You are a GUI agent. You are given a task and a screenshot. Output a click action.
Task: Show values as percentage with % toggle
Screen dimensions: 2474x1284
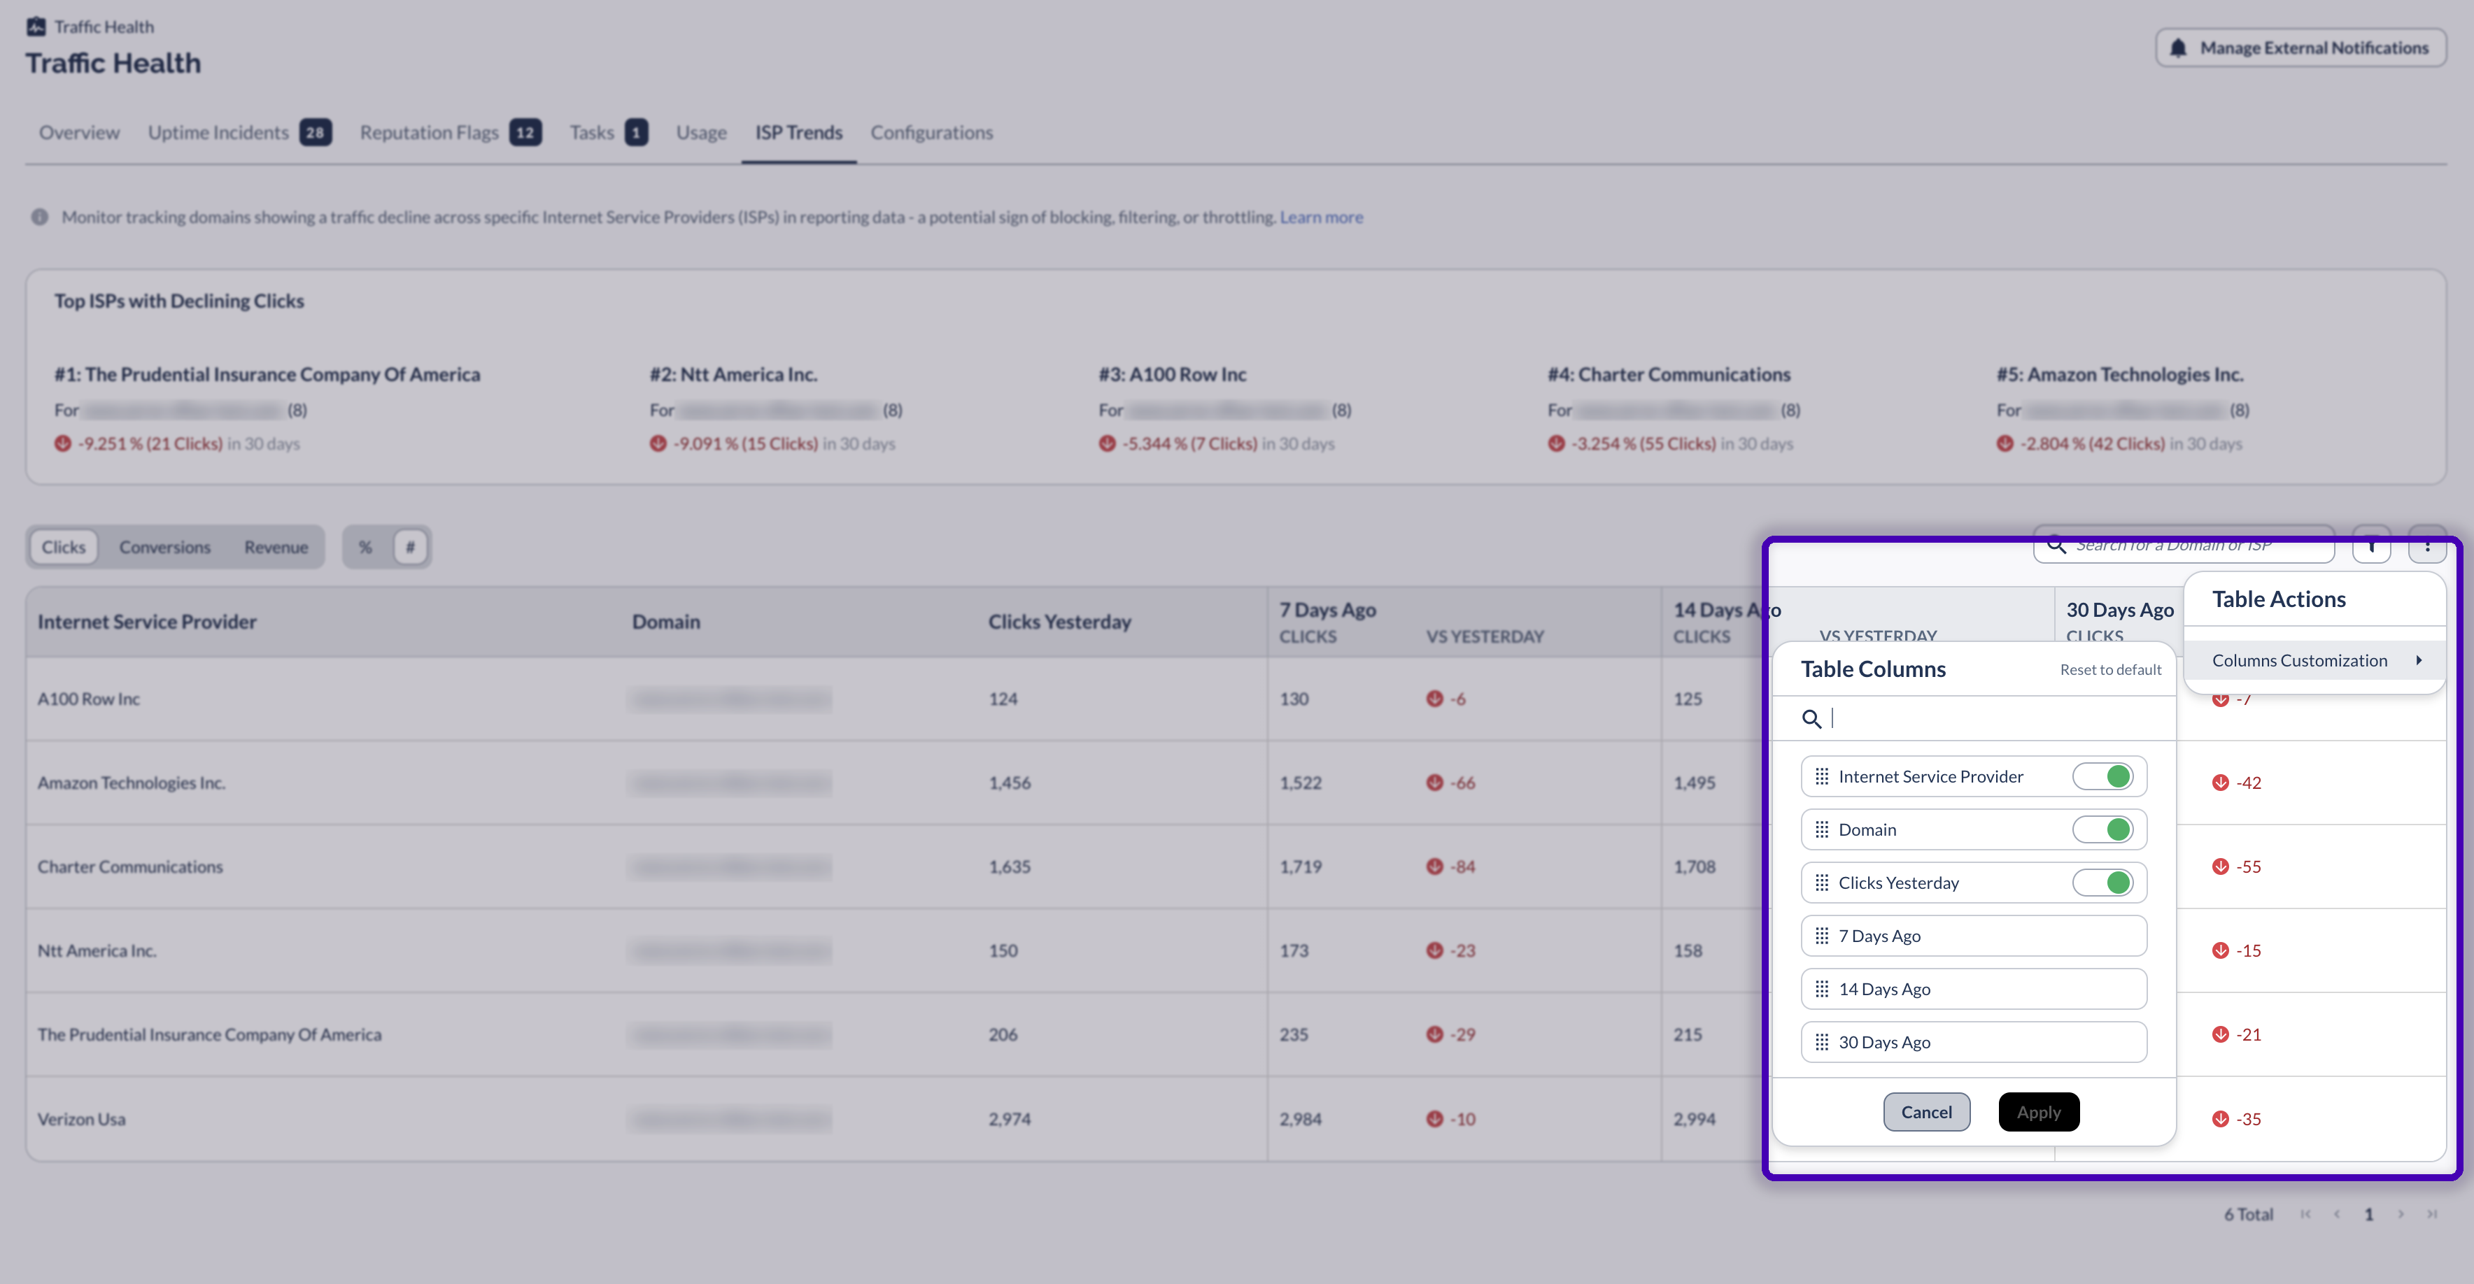click(365, 547)
